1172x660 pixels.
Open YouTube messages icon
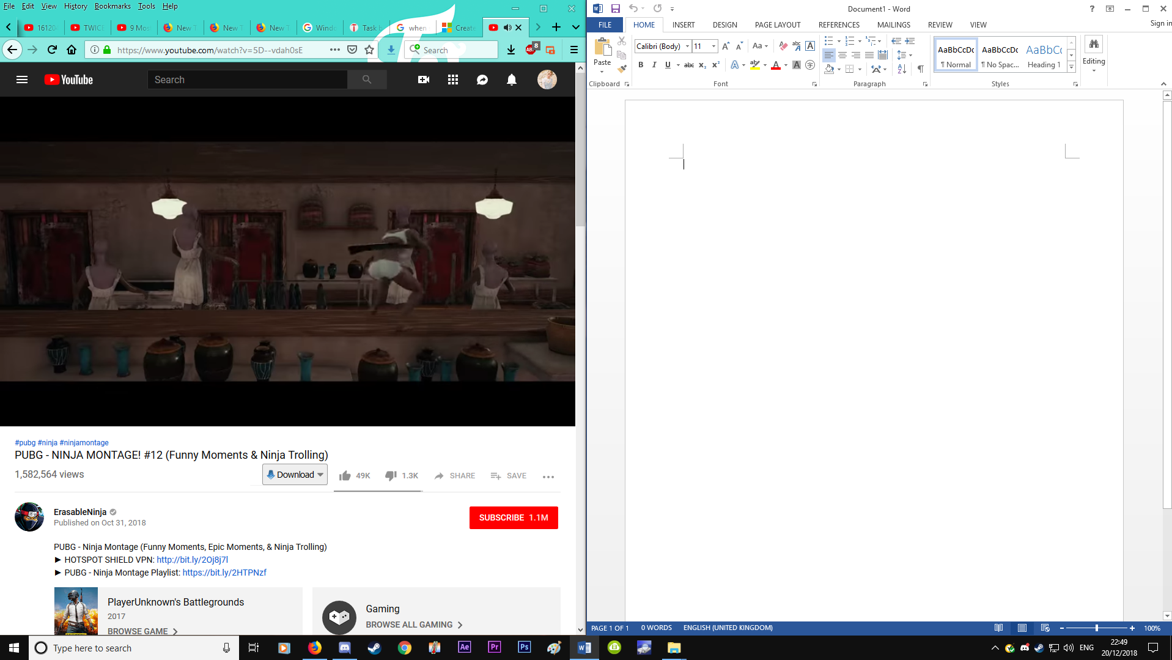(482, 80)
